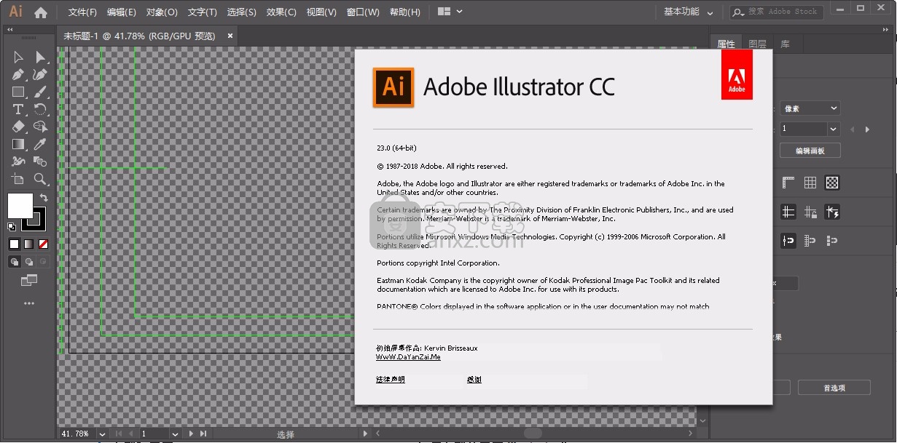Click the 首选项 button

(x=834, y=388)
